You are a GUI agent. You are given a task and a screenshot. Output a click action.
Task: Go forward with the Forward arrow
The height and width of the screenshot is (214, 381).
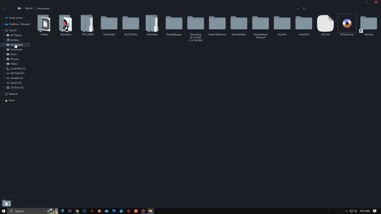coord(10,8)
